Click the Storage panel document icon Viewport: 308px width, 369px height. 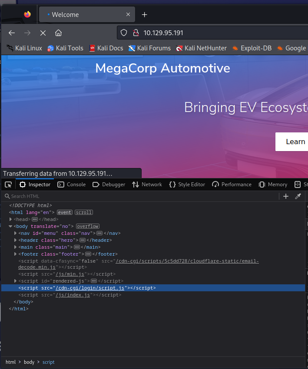point(298,184)
